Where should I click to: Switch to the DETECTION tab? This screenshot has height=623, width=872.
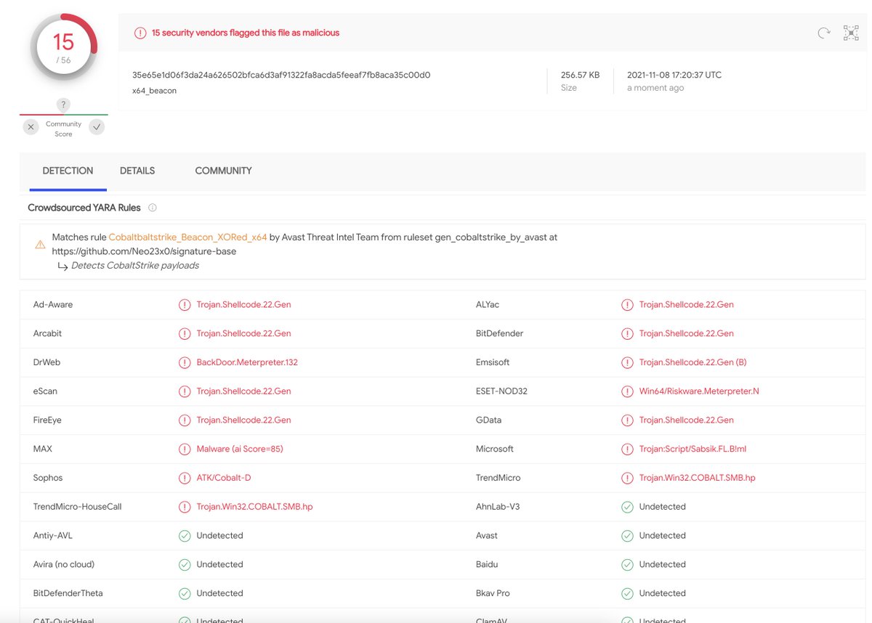click(x=68, y=171)
